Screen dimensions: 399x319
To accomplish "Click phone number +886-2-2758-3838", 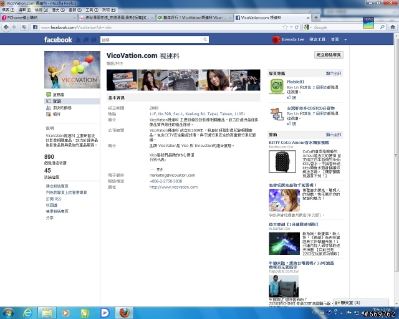I will pos(166,181).
